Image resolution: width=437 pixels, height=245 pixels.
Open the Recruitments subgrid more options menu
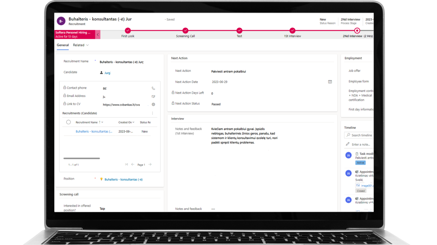point(153,113)
